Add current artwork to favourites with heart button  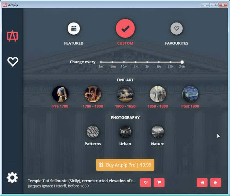[x=146, y=183]
